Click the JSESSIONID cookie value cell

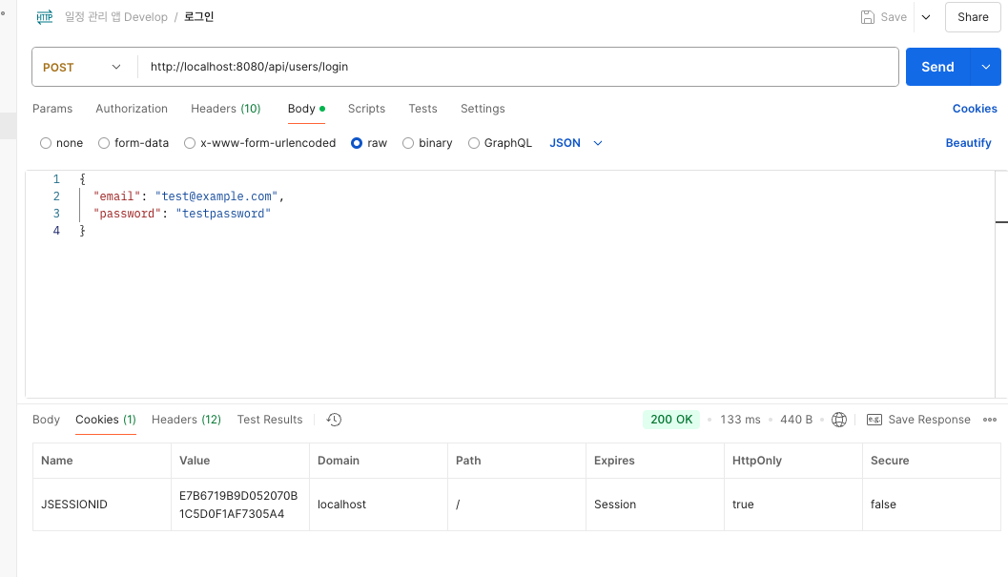coord(240,505)
